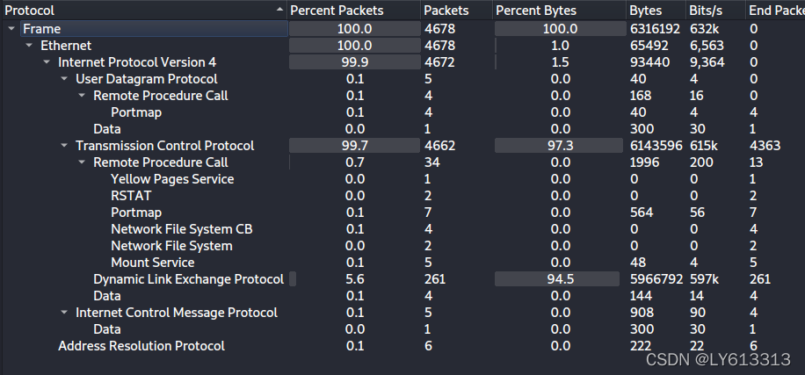
Task: Sort by the Bytes column header
Action: coord(656,11)
